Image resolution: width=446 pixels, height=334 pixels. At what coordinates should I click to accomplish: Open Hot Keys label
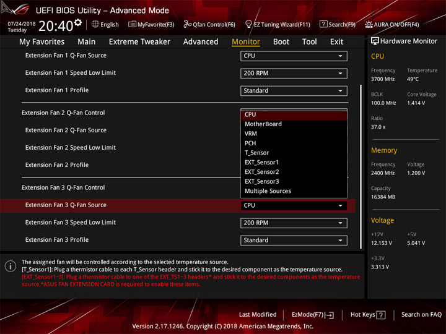(x=362, y=315)
